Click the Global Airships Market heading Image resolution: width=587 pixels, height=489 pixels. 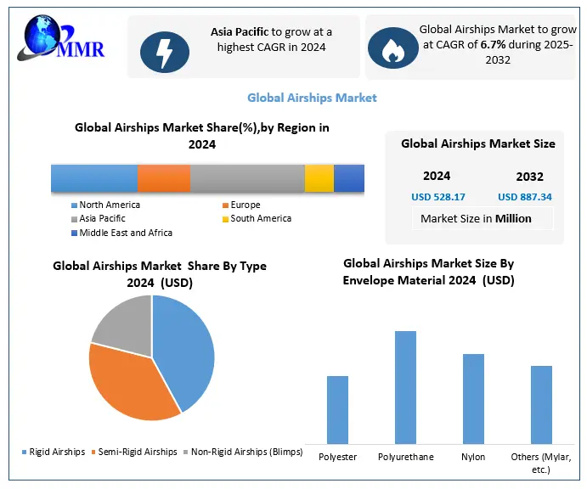pyautogui.click(x=312, y=98)
